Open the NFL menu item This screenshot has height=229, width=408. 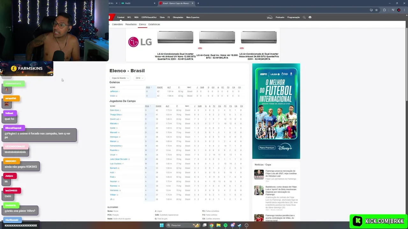(129, 17)
